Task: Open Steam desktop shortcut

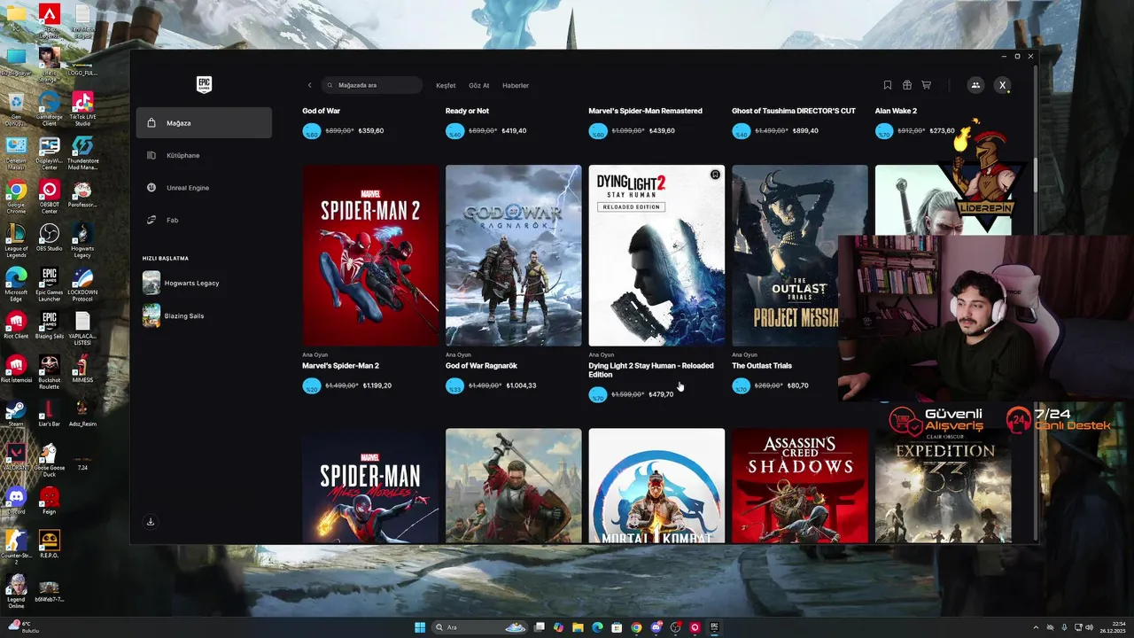Action: pyautogui.click(x=16, y=414)
